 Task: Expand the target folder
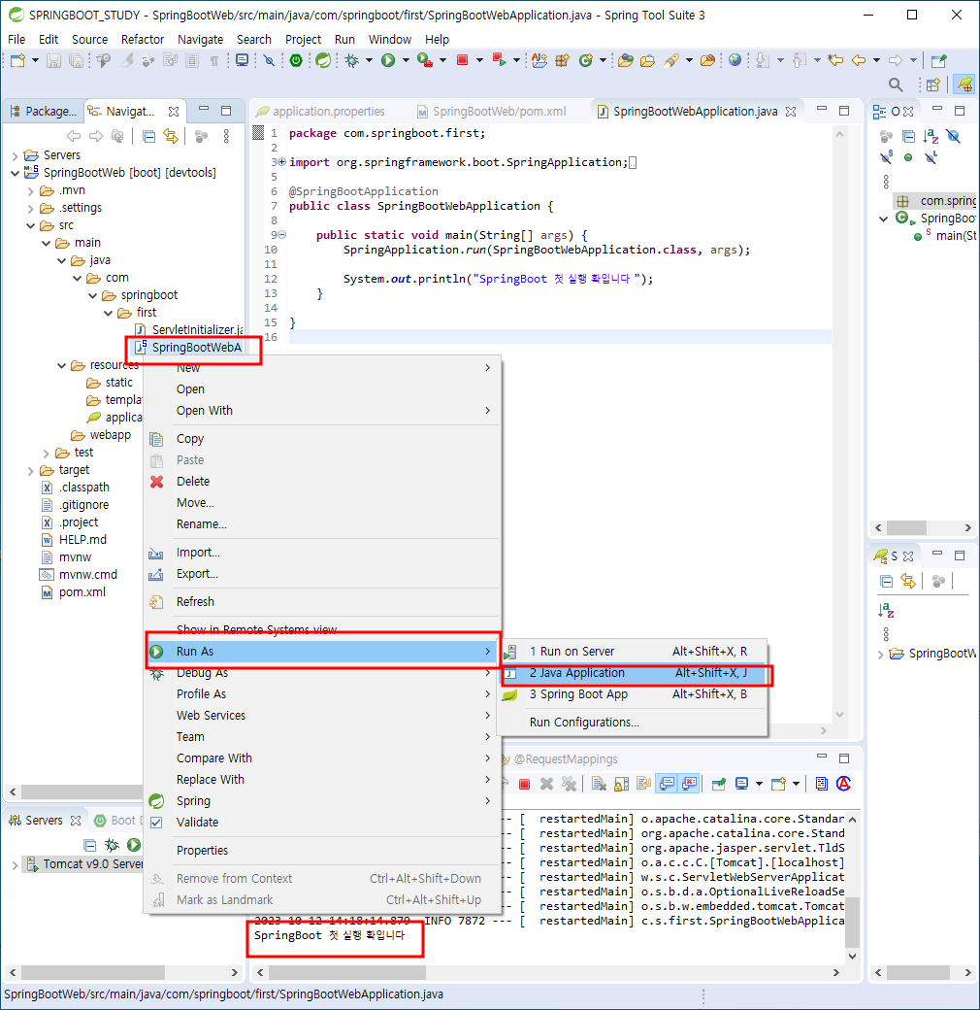pyautogui.click(x=30, y=471)
